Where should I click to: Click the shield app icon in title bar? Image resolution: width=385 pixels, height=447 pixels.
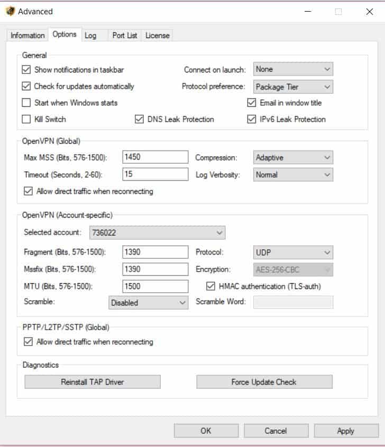coord(10,12)
